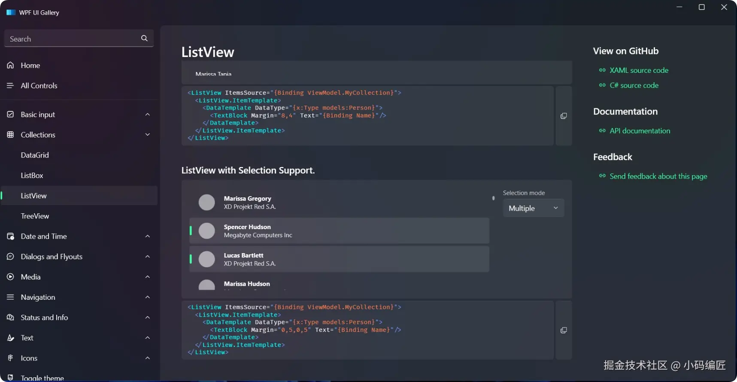The height and width of the screenshot is (382, 737).
Task: Expand the Date and Time chevron
Action: [147, 236]
